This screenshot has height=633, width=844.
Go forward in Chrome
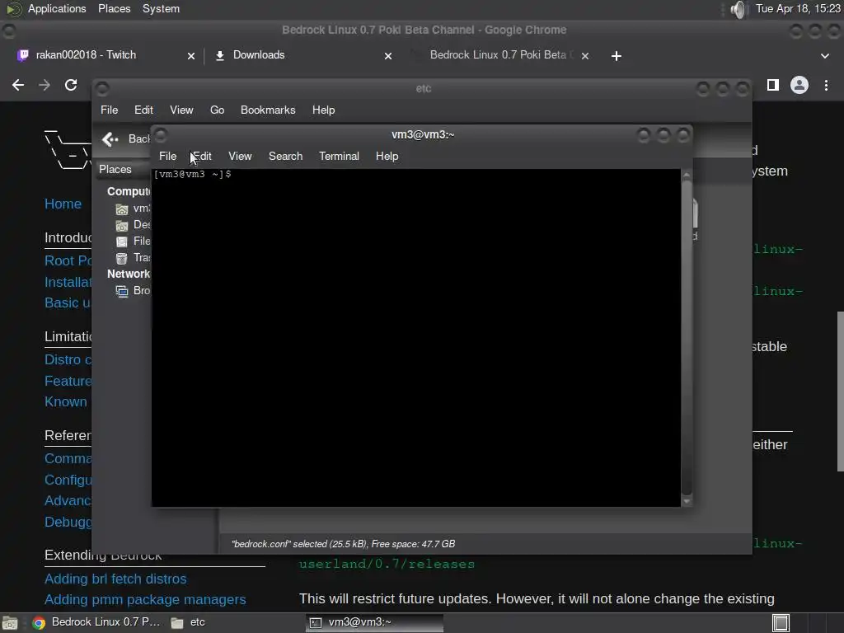coord(45,85)
